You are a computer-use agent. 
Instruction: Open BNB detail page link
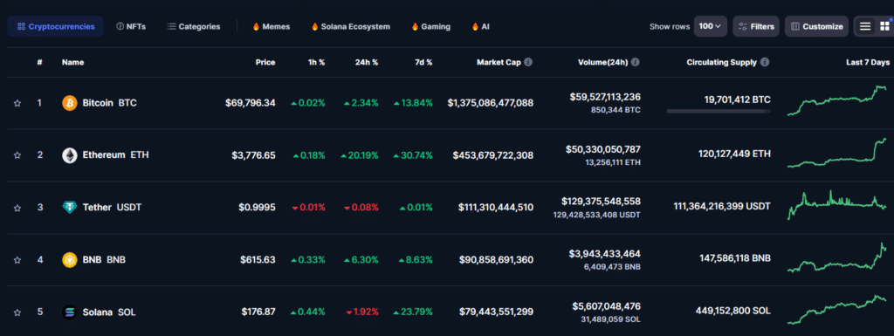104,260
